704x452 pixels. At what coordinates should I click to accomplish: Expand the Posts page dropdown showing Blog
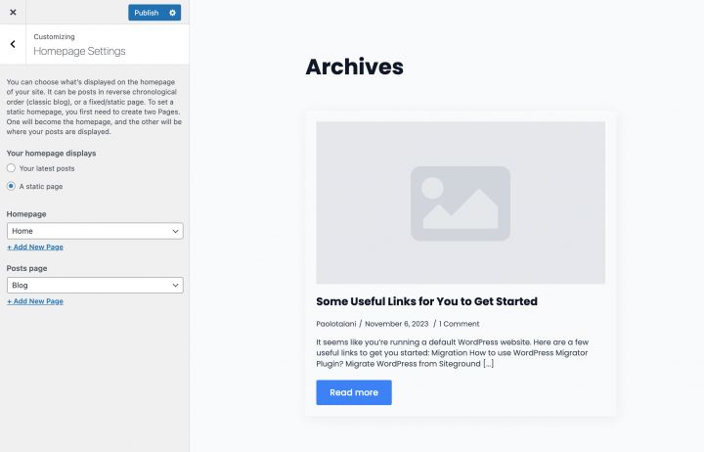pos(94,285)
